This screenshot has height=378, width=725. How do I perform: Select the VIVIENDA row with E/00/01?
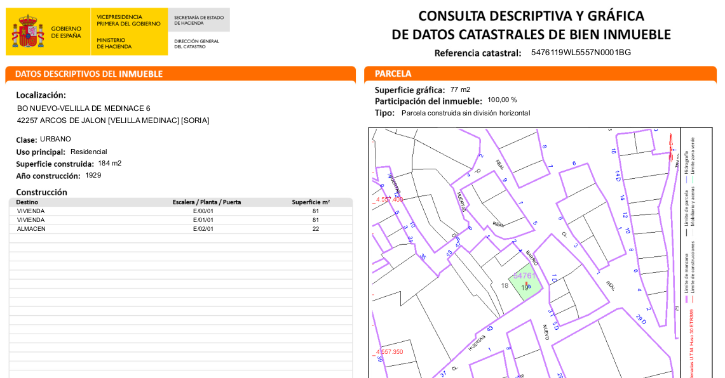[180, 211]
